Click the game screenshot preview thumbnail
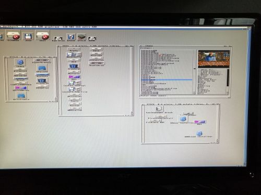This screenshot has width=261, height=195. (213, 59)
